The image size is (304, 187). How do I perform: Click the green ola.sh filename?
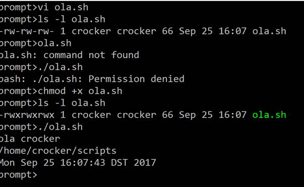coord(269,115)
